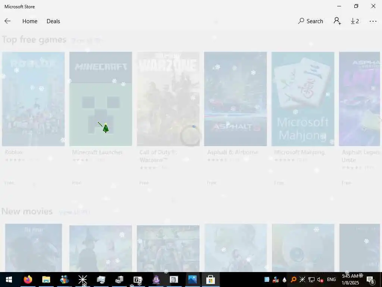Click the purple bird taskbar icon
Screen dimensions: 382x287
click(x=156, y=280)
